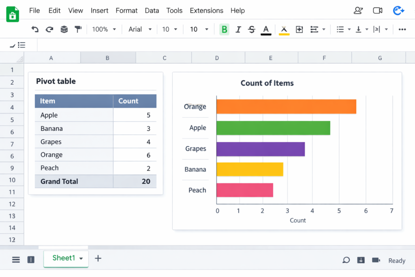The height and width of the screenshot is (277, 415).
Task: Open the Insert menu
Action: click(x=99, y=11)
